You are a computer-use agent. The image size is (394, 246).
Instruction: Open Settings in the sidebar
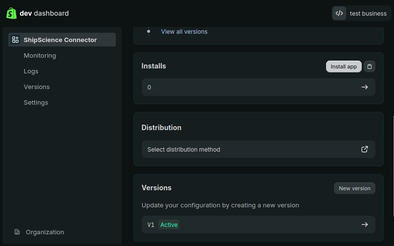tap(36, 103)
